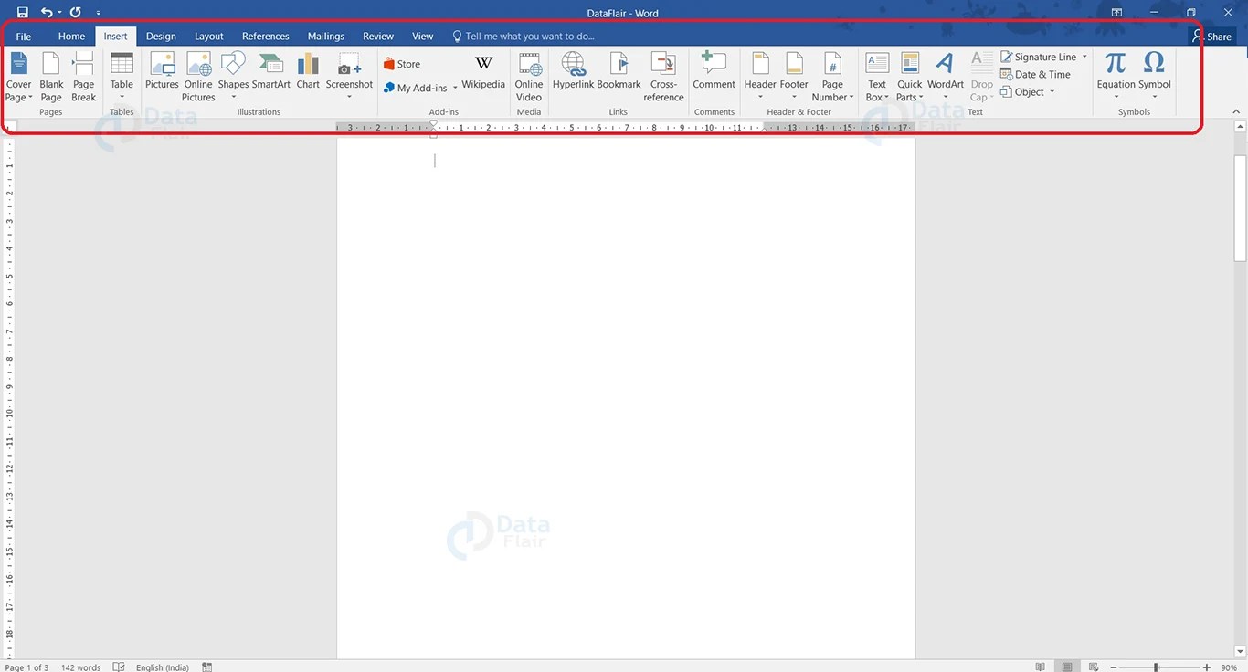Insert an Online Video

529,77
